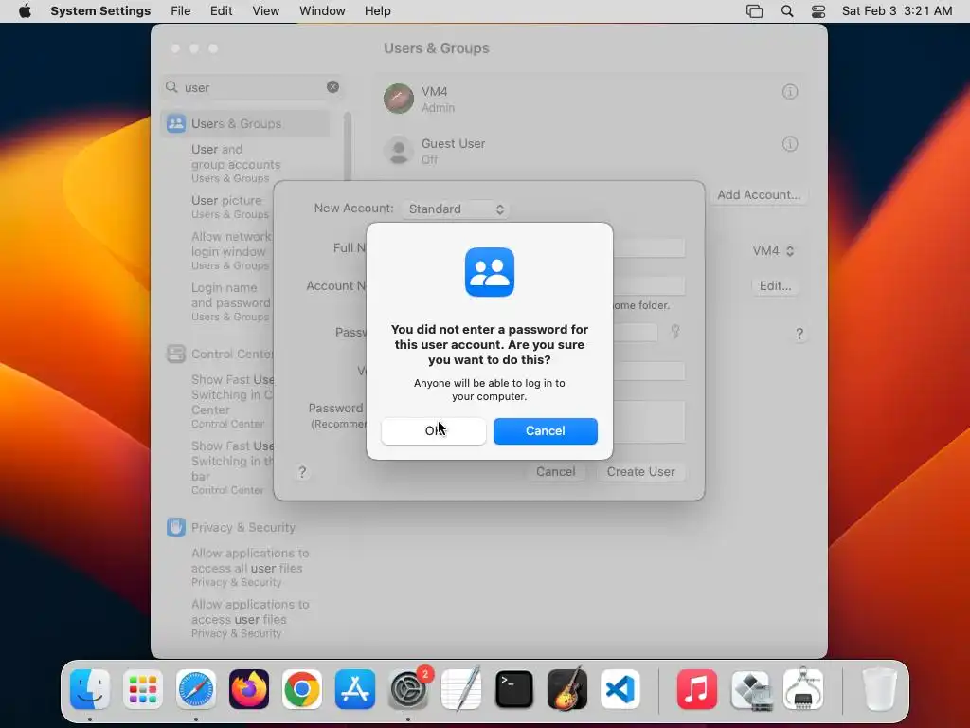The image size is (970, 728).
Task: Open the Window menu
Action: [322, 11]
